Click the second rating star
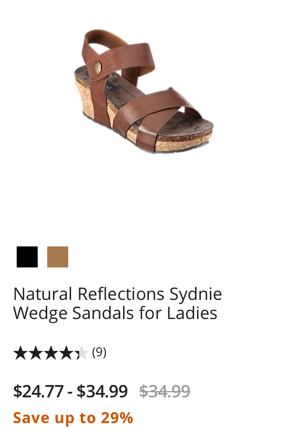The height and width of the screenshot is (447, 290). (36, 353)
